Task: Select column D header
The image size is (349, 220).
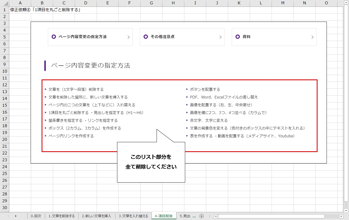Action: pos(86,3)
